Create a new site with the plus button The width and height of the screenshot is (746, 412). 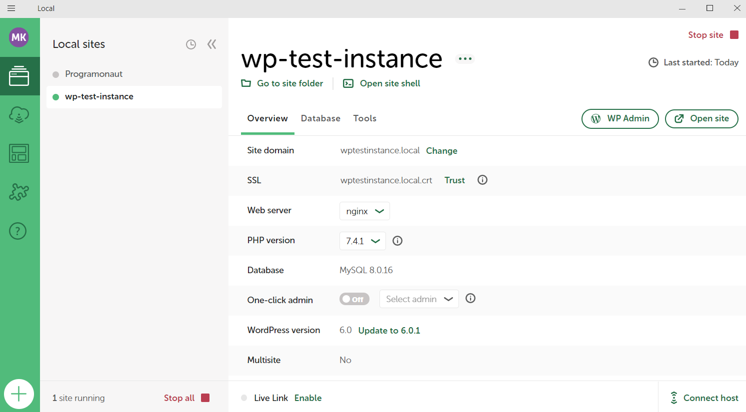click(x=19, y=394)
